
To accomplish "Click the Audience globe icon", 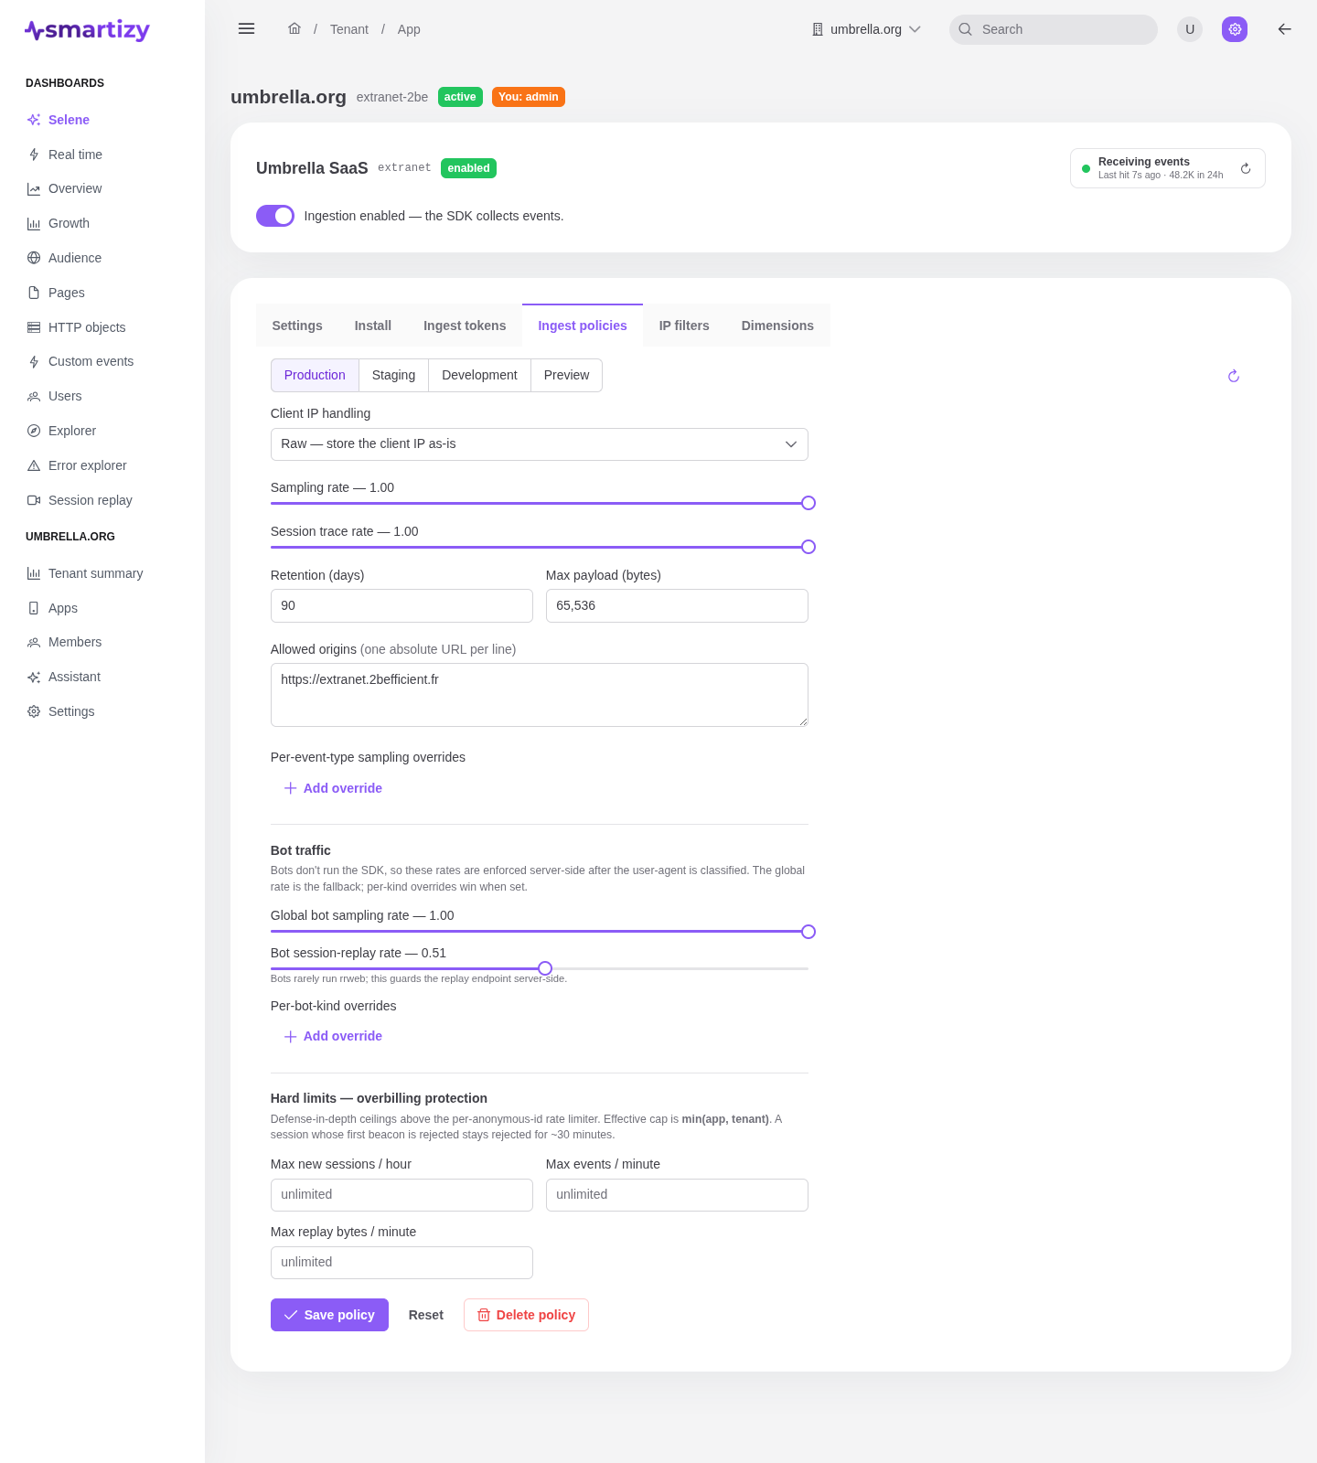I will click(x=34, y=258).
